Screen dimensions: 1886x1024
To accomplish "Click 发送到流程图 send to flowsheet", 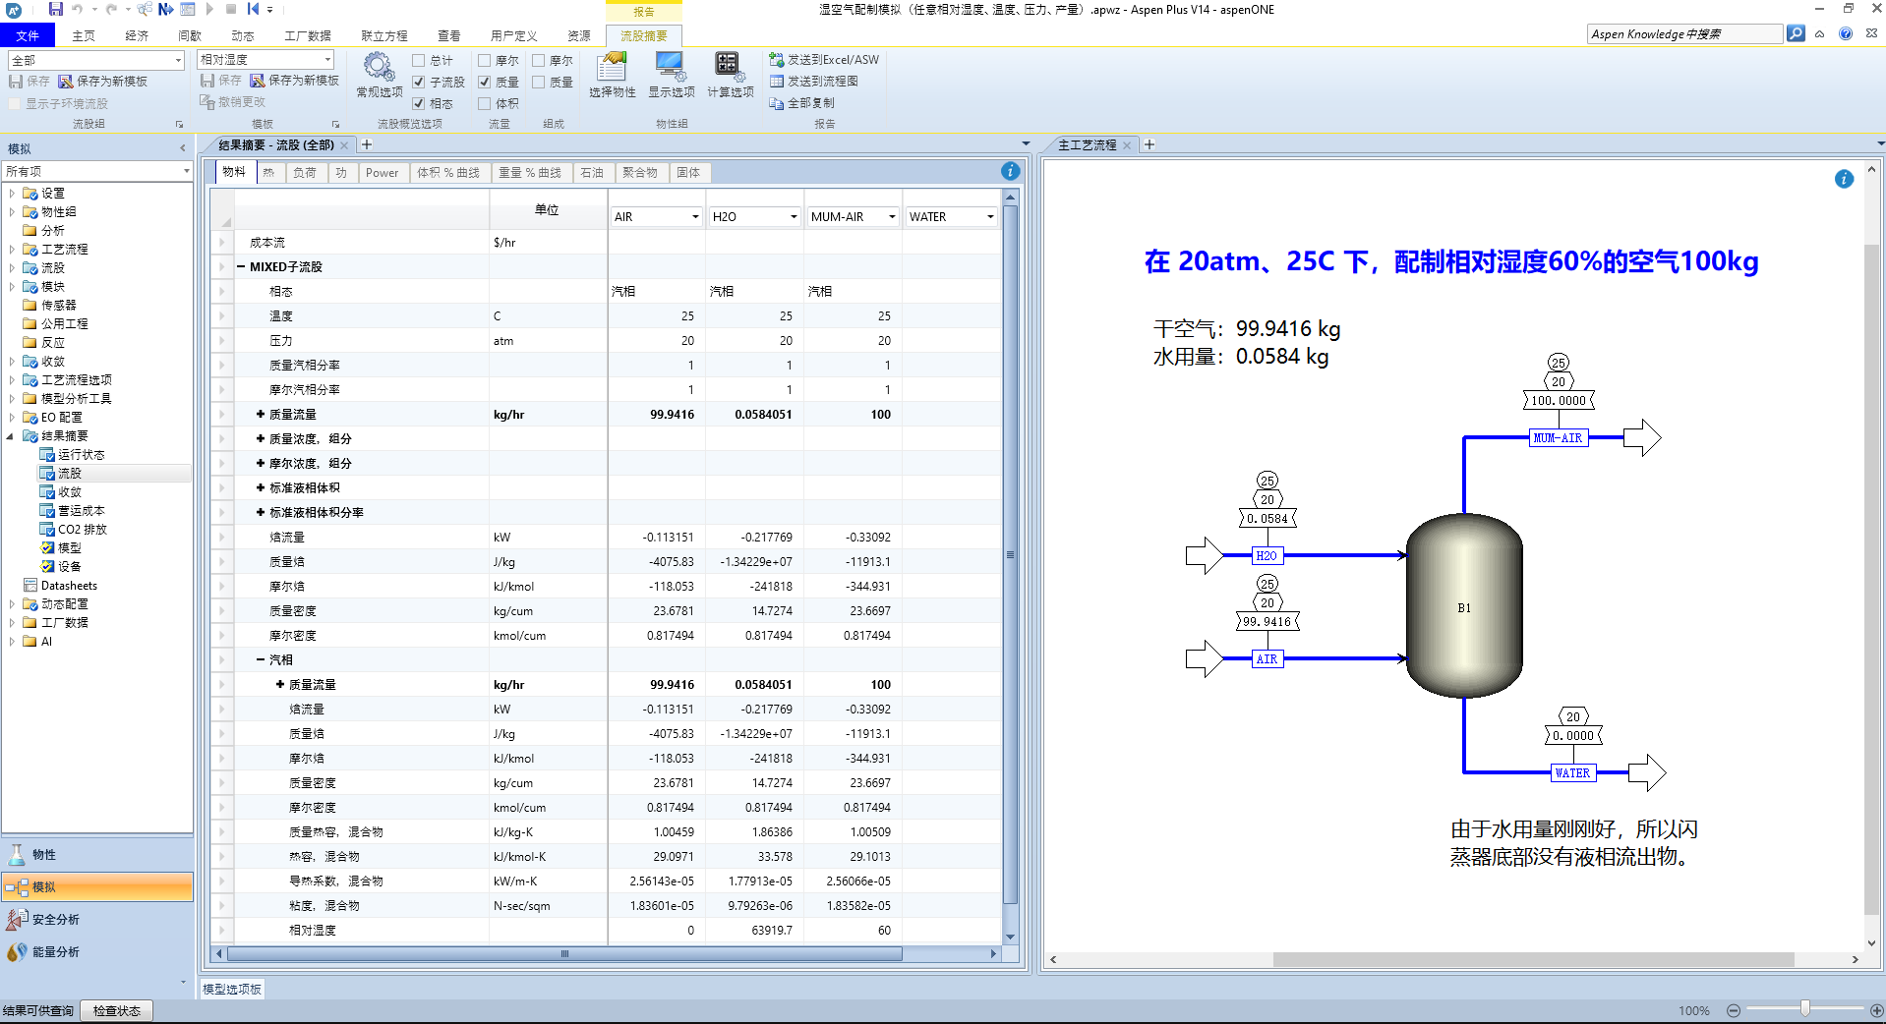I will (814, 82).
